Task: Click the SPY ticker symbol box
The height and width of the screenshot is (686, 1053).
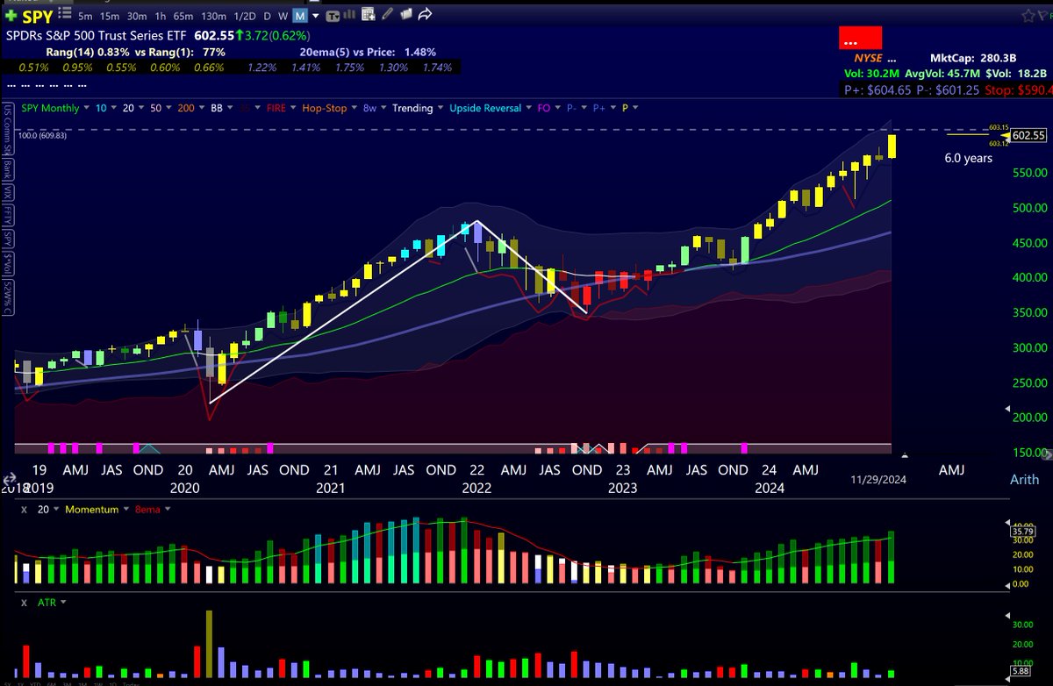Action: click(38, 17)
